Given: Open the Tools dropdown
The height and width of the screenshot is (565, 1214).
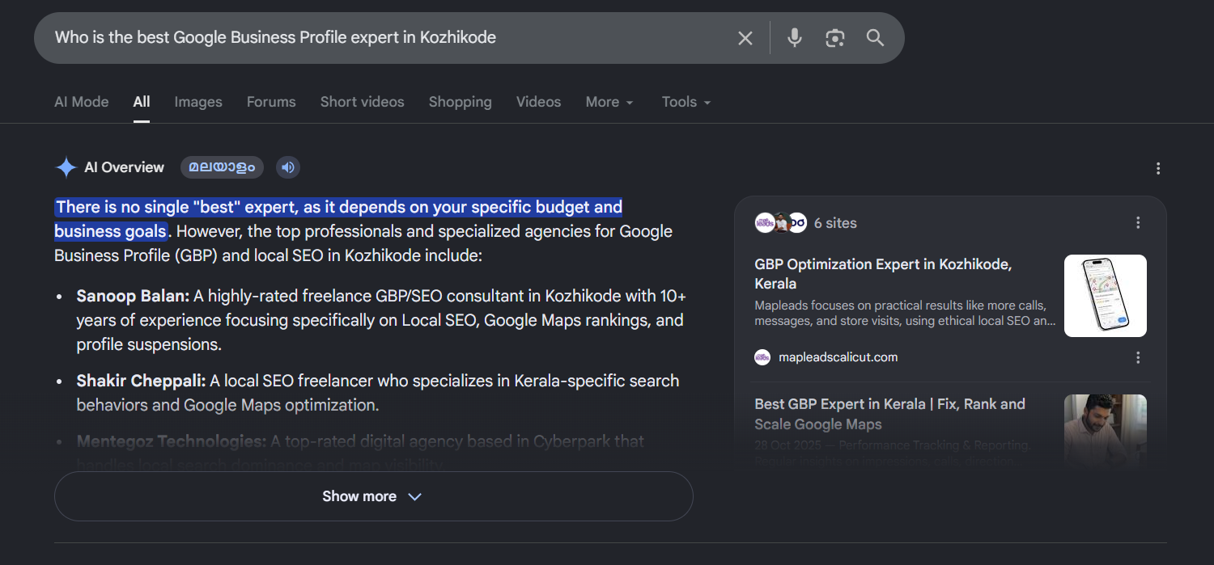Looking at the screenshot, I should 686,102.
